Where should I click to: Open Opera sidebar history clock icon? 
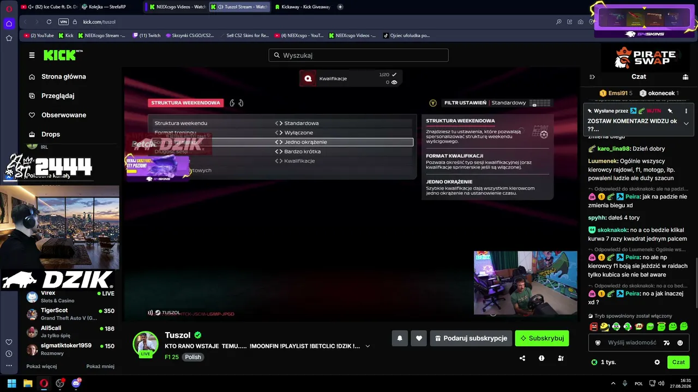pos(9,354)
